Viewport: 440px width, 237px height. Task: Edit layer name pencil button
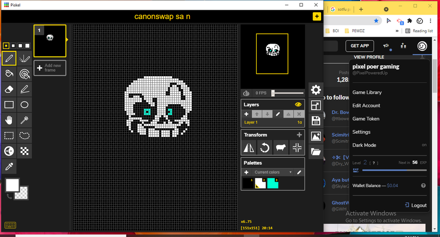(x=278, y=114)
